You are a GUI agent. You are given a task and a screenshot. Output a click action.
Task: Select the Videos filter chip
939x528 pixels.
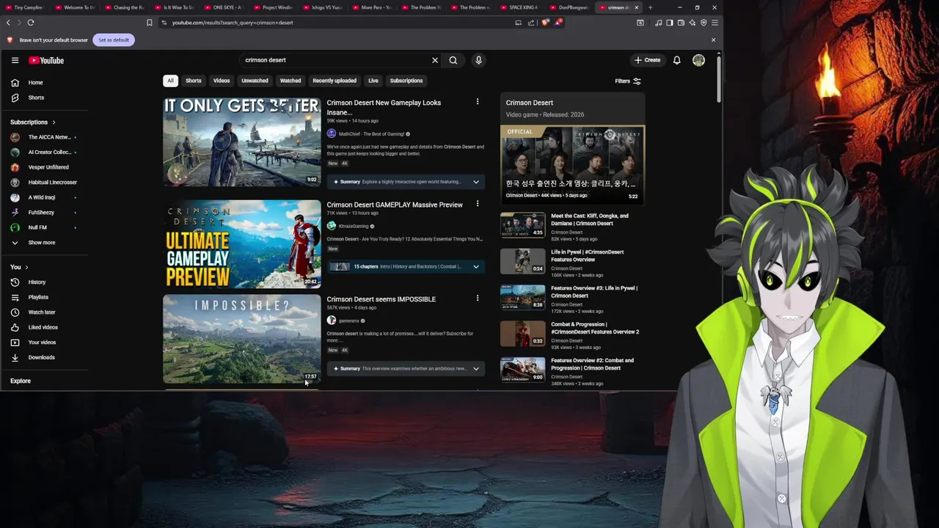pos(222,81)
